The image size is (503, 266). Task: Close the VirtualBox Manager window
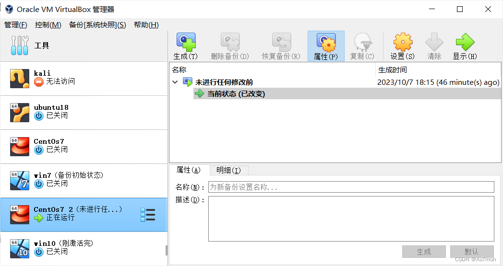pos(488,9)
